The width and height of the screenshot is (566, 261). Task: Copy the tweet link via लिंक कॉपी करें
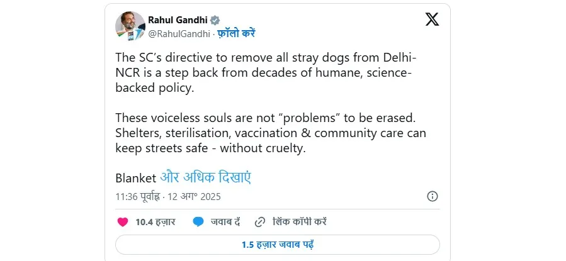point(299,221)
